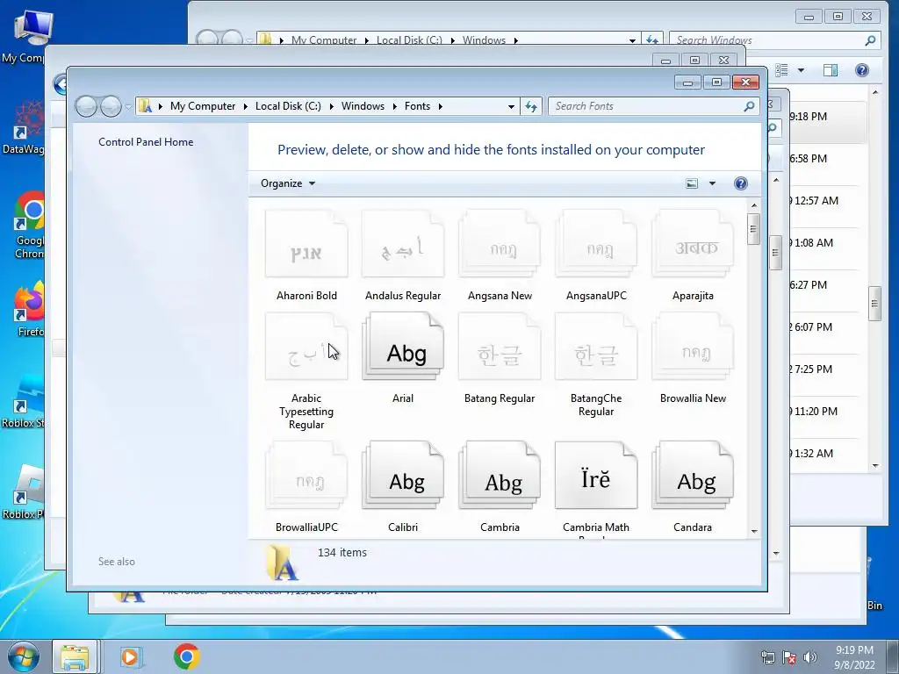Go forward with the Fonts forward arrow
This screenshot has height=674, width=899.
111,106
